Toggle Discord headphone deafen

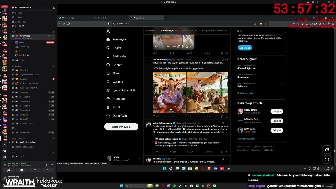[44, 178]
